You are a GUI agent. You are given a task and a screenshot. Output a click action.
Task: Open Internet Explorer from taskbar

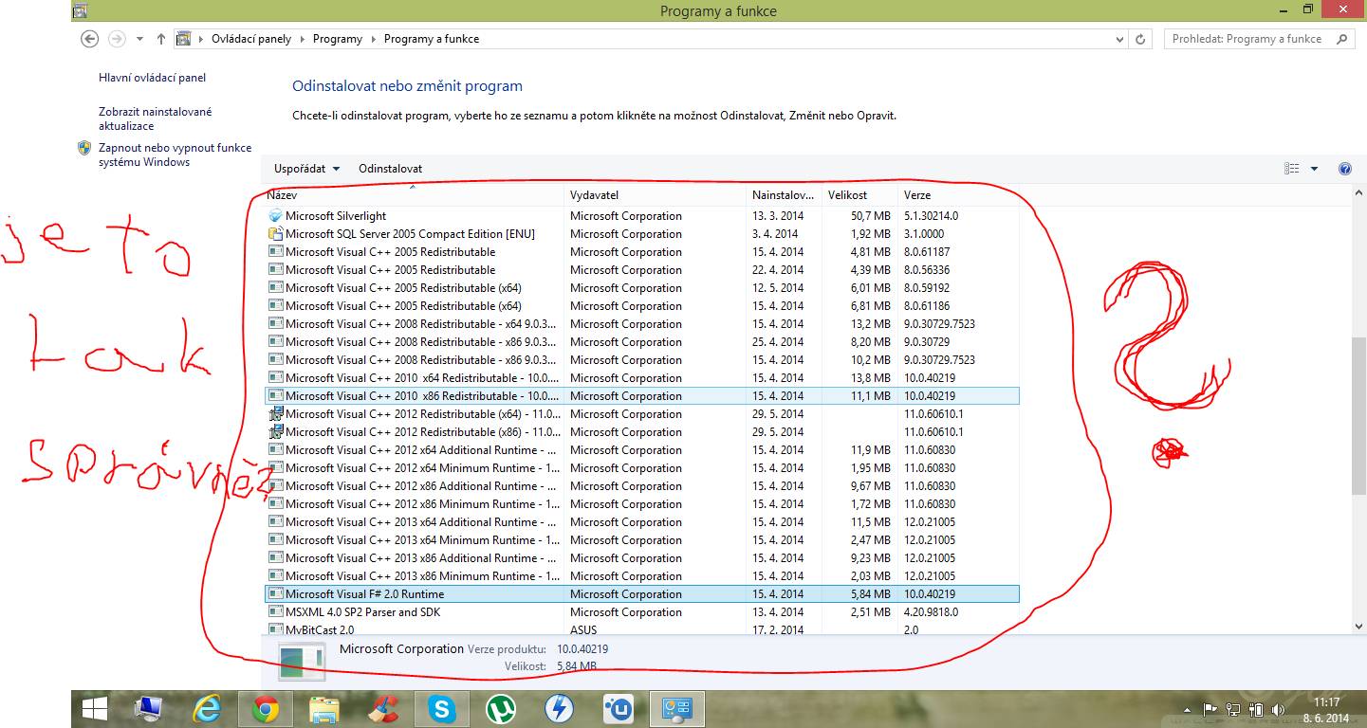point(208,709)
